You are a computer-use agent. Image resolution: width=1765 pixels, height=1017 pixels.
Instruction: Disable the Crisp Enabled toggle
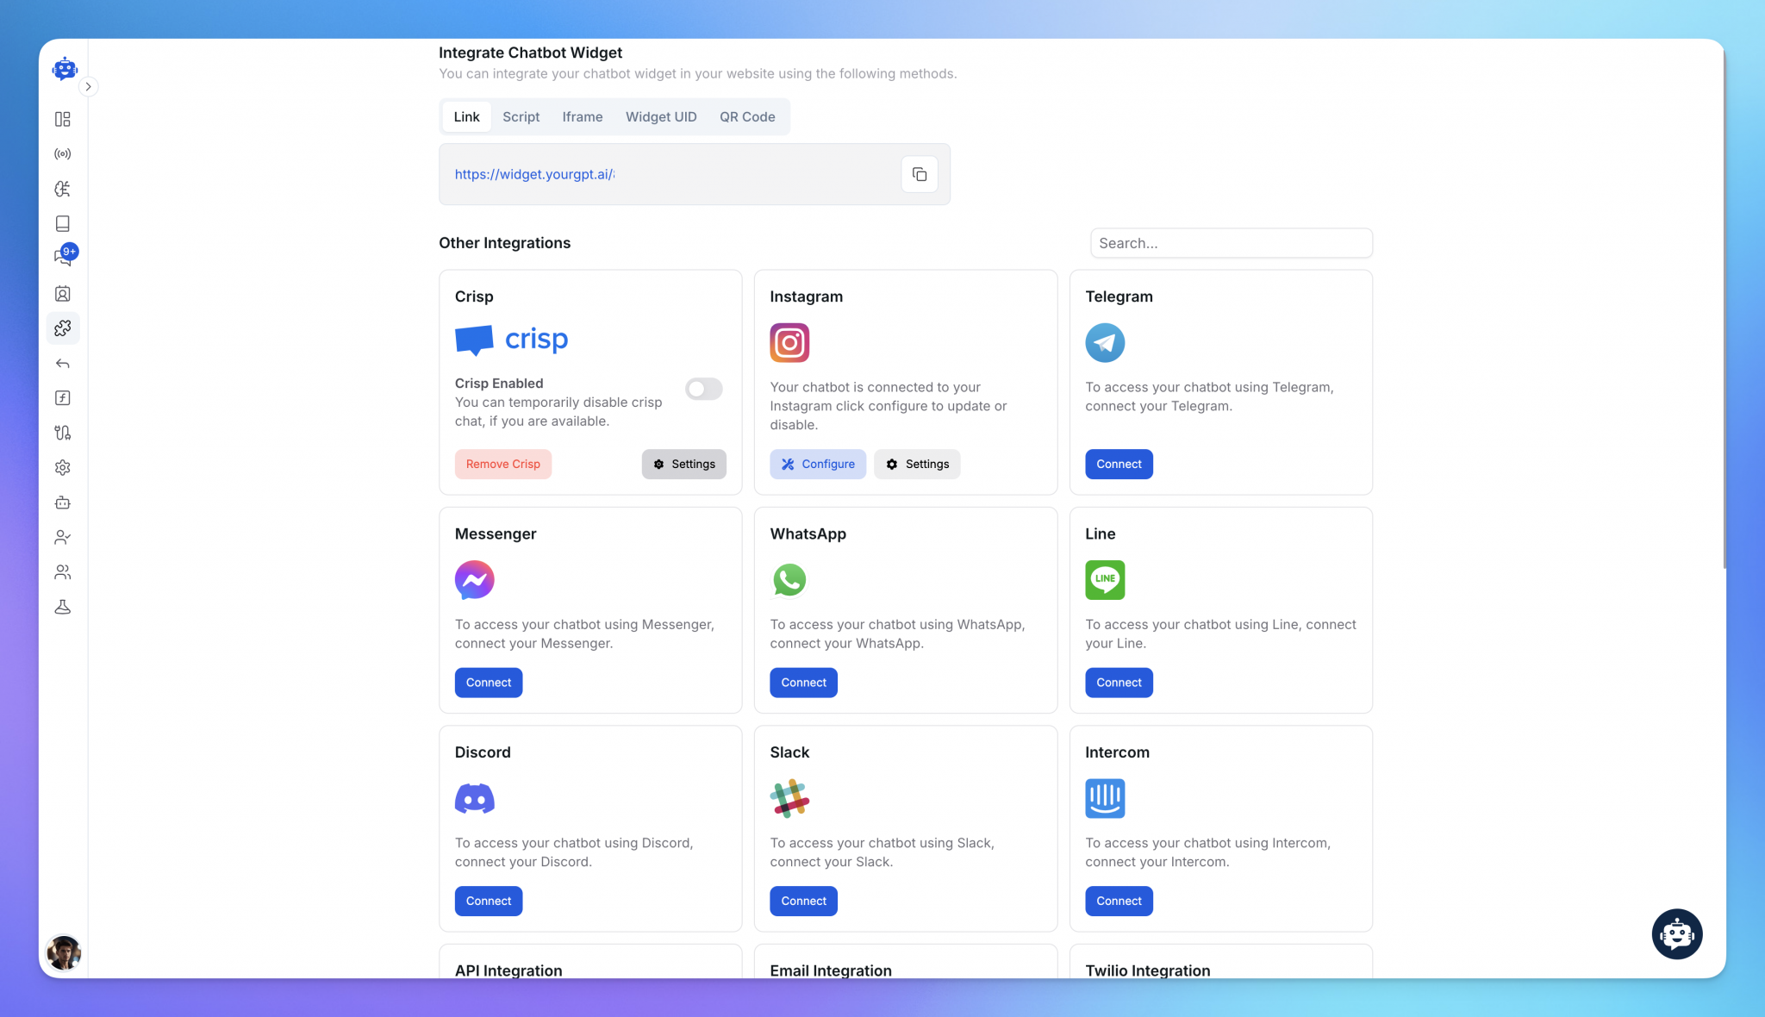pyautogui.click(x=703, y=389)
